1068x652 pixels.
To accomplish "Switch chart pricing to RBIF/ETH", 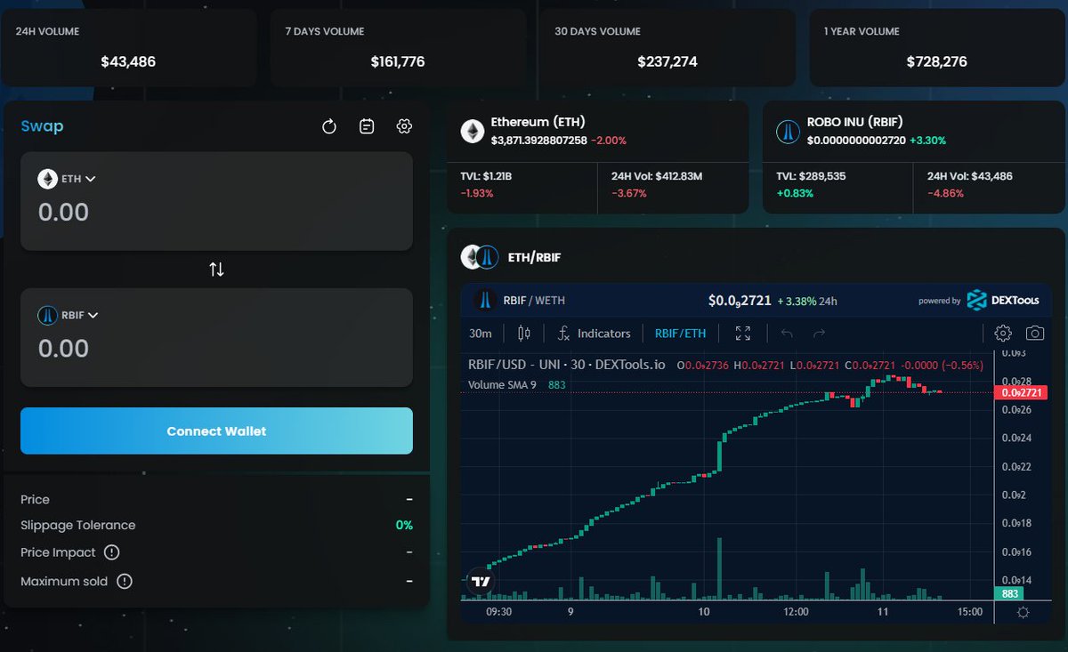I will coord(681,334).
